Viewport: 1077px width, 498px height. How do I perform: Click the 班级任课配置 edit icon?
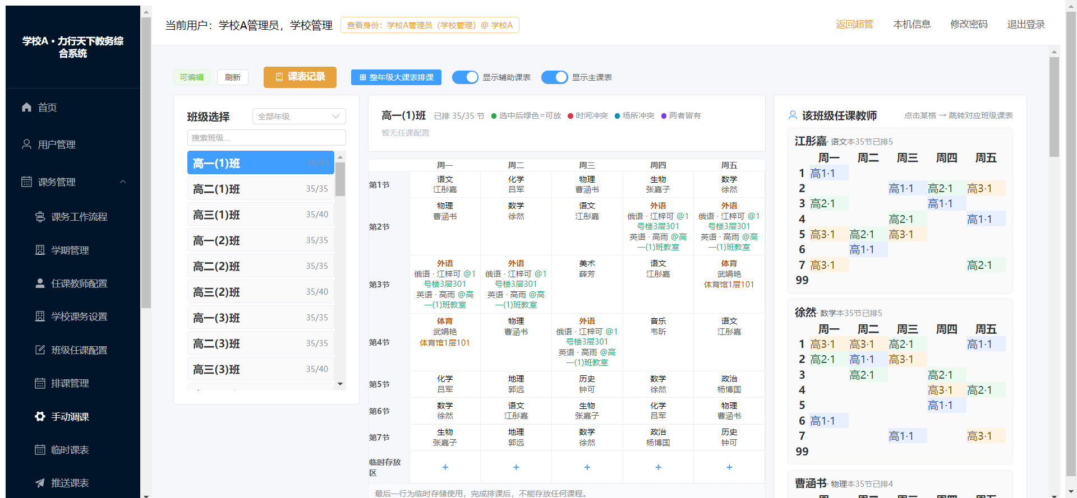click(40, 350)
